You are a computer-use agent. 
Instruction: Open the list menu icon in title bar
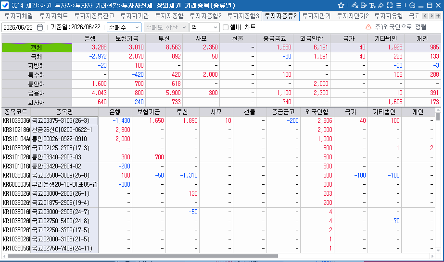[x=398, y=5]
